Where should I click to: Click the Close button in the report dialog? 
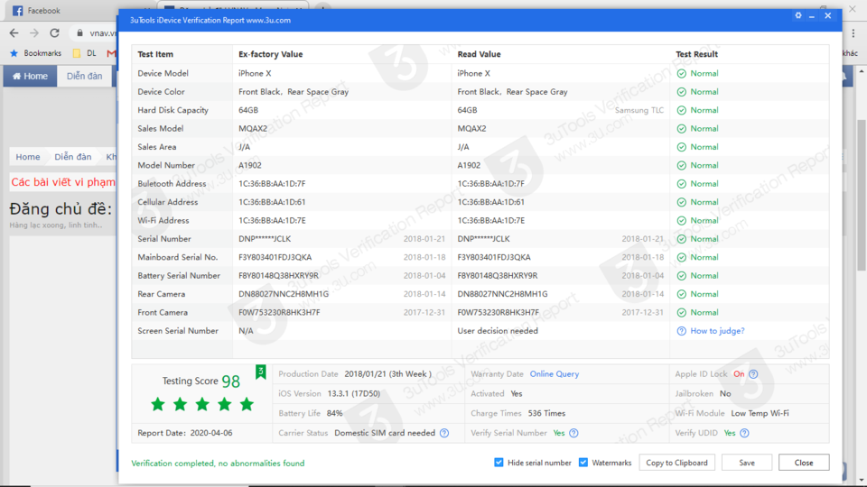tap(804, 463)
